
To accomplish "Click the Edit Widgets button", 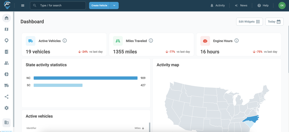I will (x=250, y=22).
